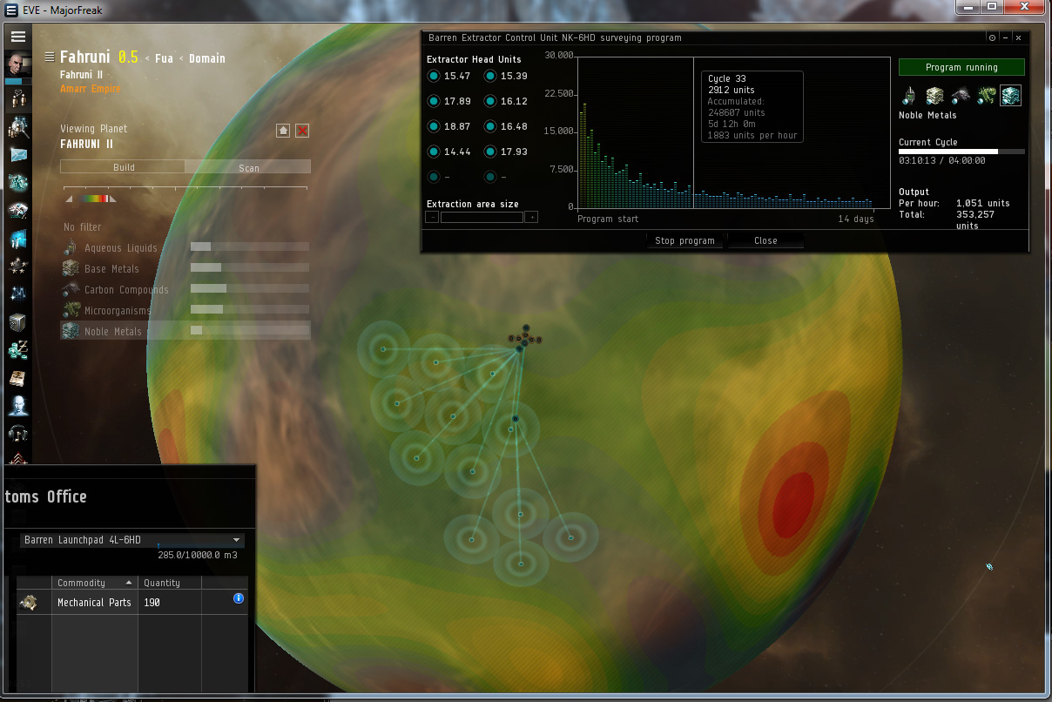Image resolution: width=1052 pixels, height=702 pixels.
Task: Click No filter in resource list
Action: [x=83, y=227]
